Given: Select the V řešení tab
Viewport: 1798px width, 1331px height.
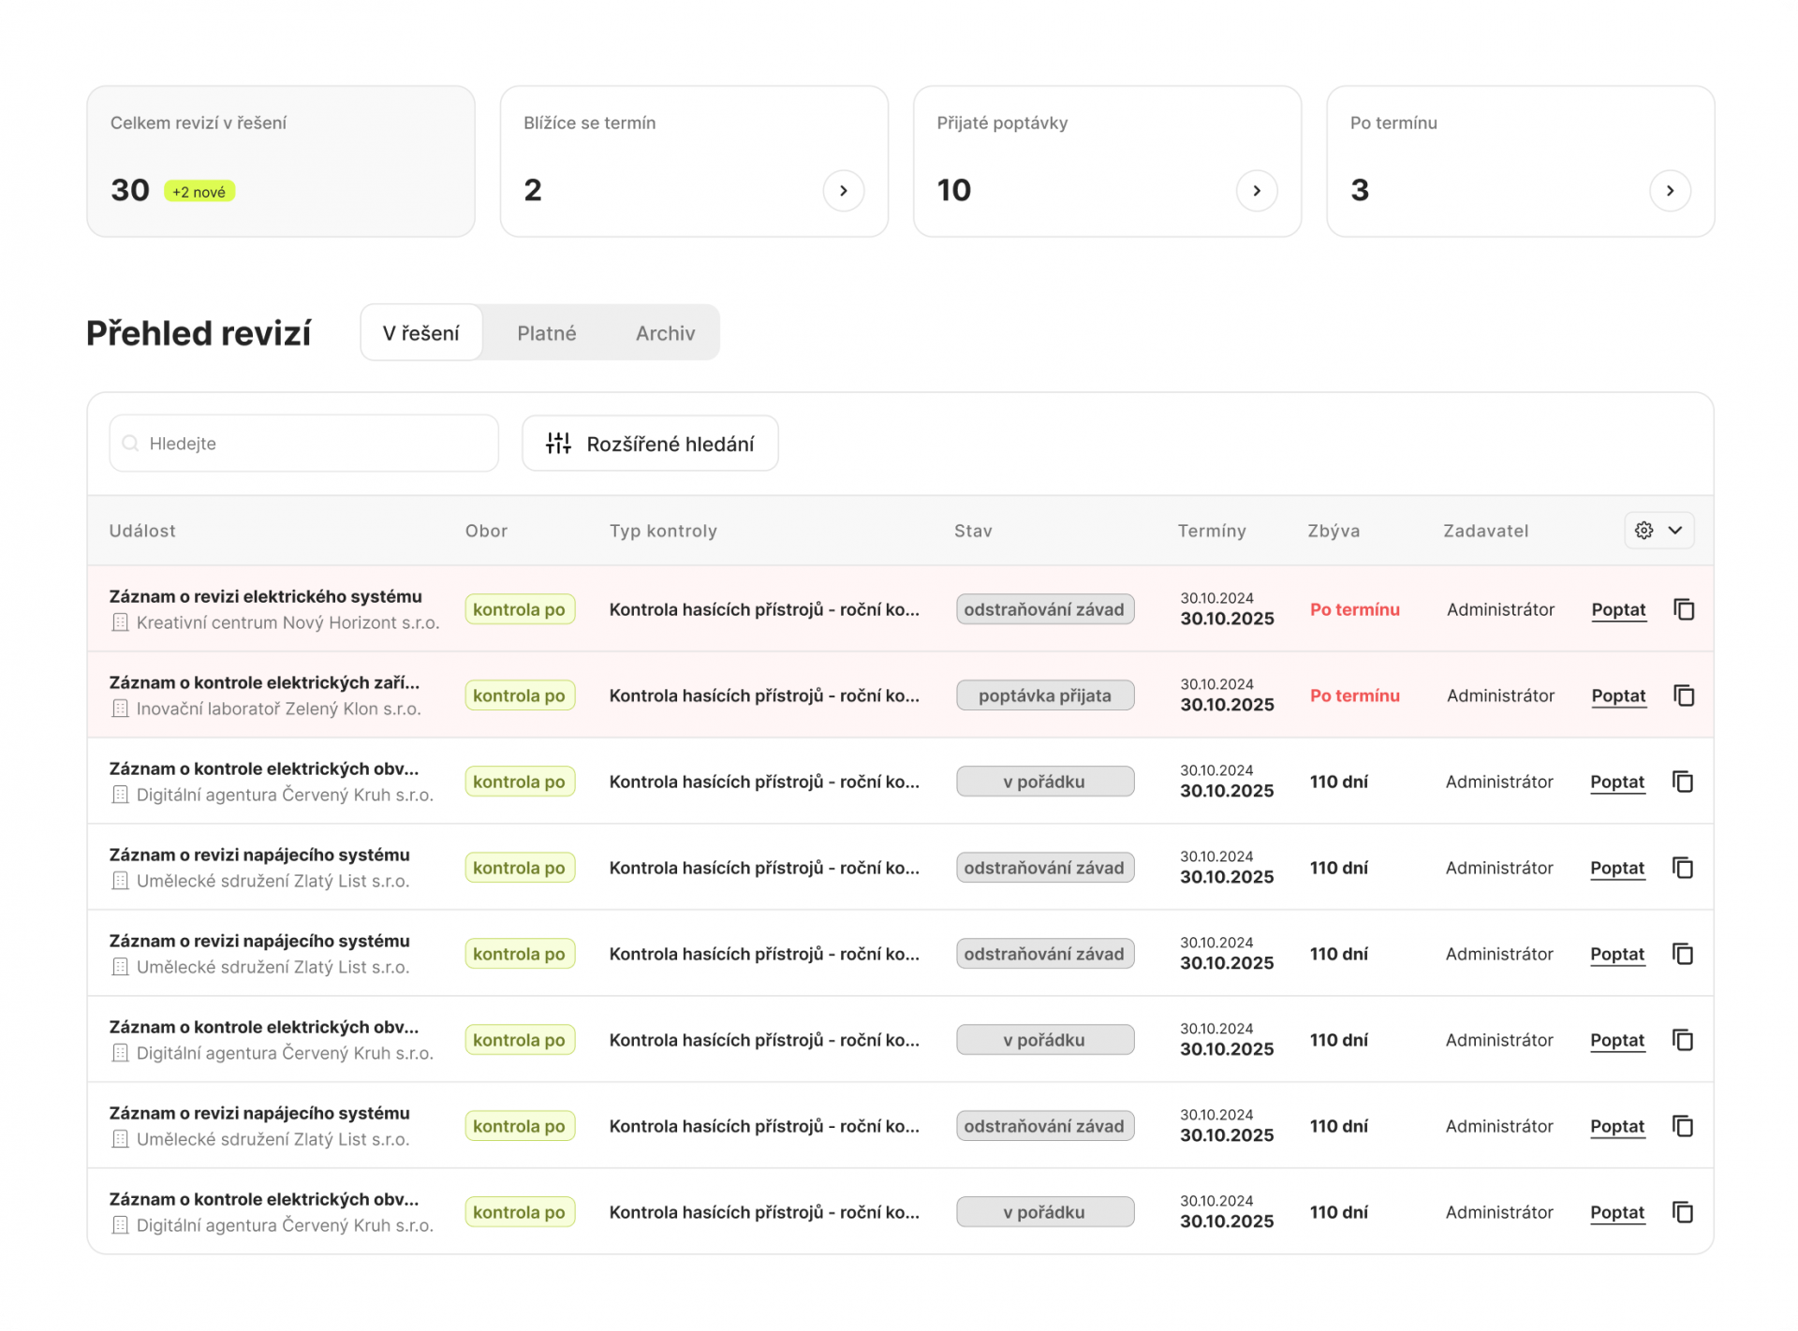Looking at the screenshot, I should (420, 333).
